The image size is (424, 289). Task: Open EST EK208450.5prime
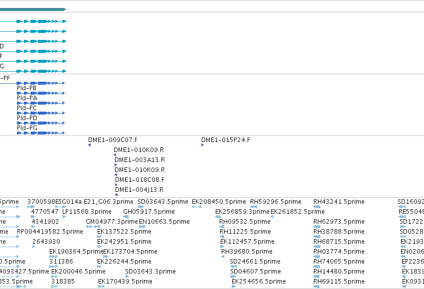click(219, 202)
